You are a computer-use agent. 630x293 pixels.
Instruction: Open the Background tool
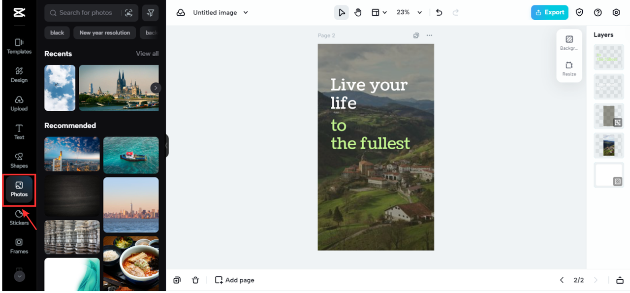click(569, 43)
